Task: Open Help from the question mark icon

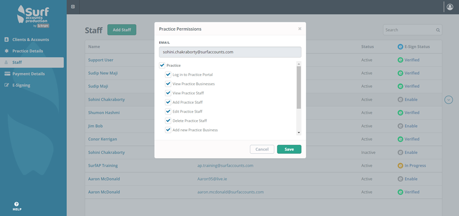Action: click(x=16, y=204)
